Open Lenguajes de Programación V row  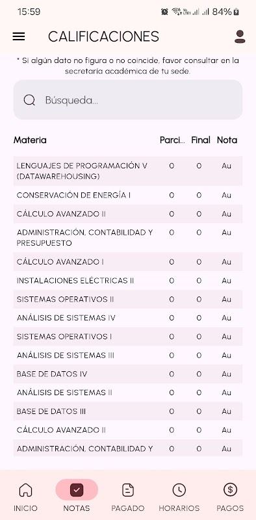point(128,171)
